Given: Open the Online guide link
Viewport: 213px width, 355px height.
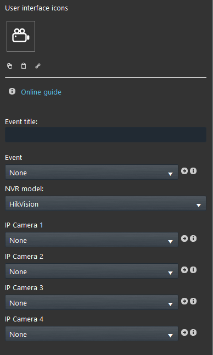Looking at the screenshot, I should (x=41, y=92).
